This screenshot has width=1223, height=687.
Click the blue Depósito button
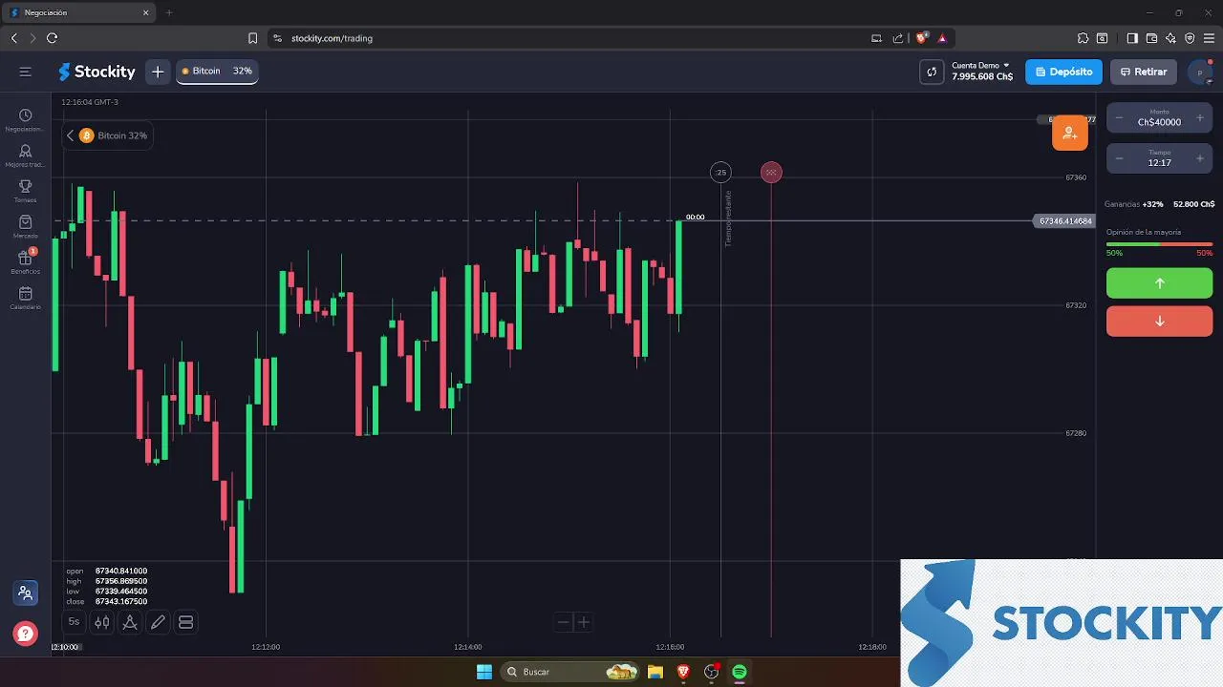(1063, 72)
